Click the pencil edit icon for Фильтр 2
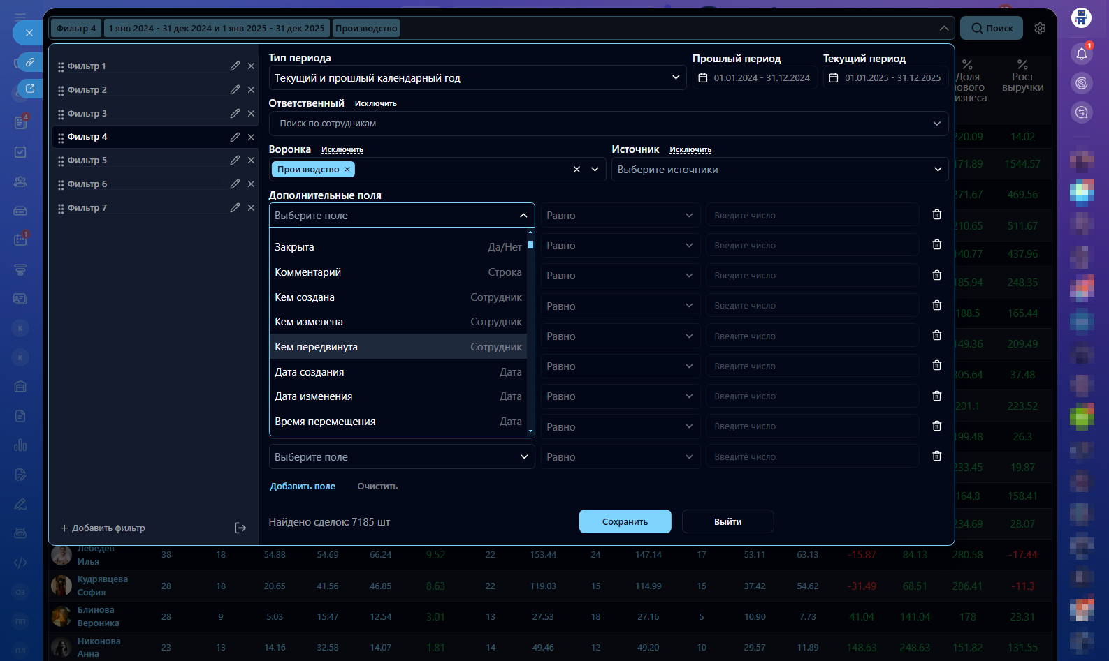This screenshot has height=661, width=1109. pos(235,90)
